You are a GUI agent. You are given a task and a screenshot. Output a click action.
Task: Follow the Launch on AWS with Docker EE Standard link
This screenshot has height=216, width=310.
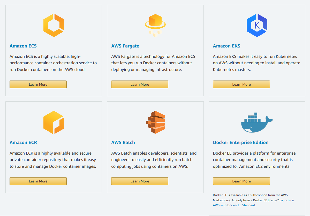253,203
